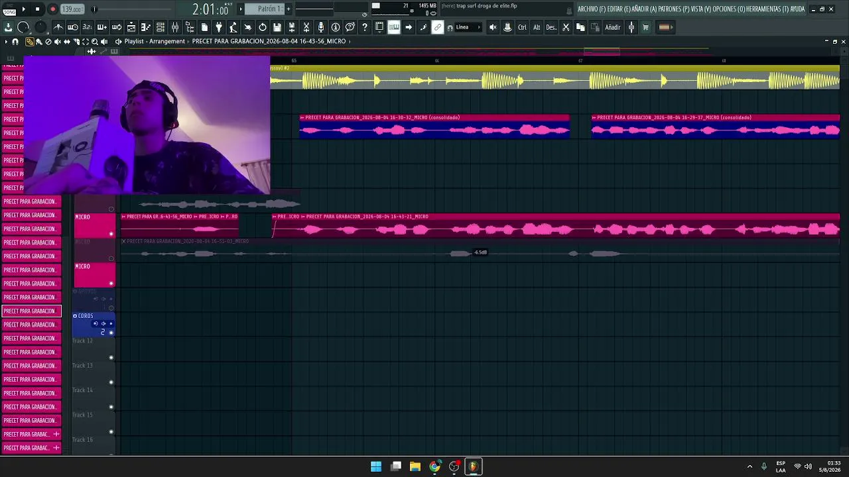This screenshot has width=849, height=477.
Task: Mute the Track 12 green dot
Action: point(111,358)
